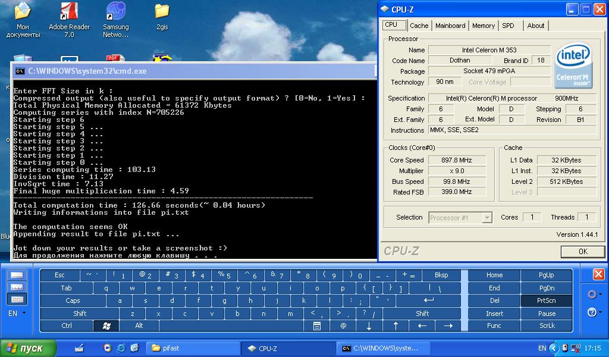Click the spacebar on on-screen keyboard
The width and height of the screenshot is (609, 357).
pos(231,326)
